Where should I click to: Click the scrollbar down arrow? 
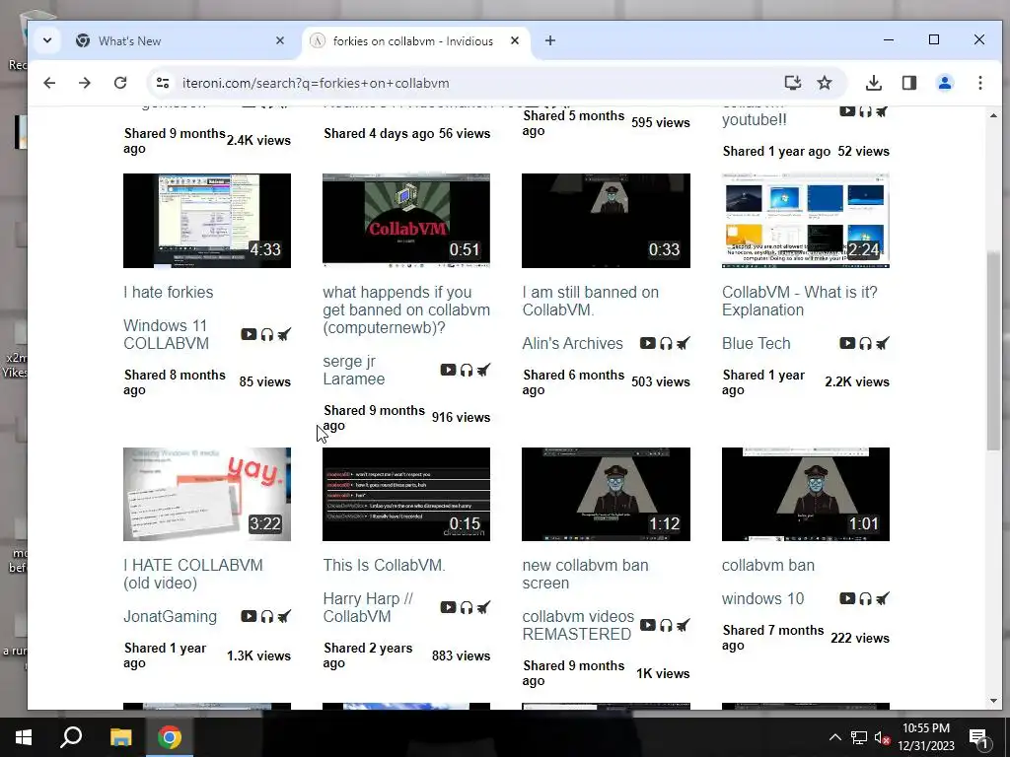click(x=993, y=701)
